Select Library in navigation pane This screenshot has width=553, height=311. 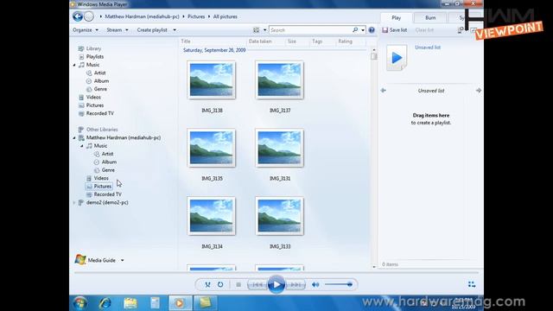coord(93,48)
